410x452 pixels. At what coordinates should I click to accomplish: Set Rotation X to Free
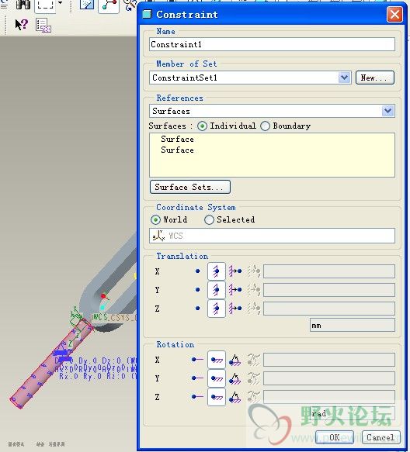point(197,360)
